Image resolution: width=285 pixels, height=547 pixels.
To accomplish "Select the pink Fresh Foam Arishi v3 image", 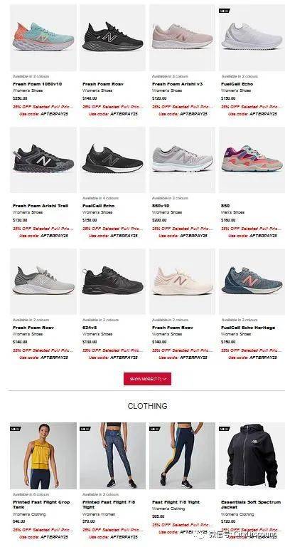I will tap(183, 38).
